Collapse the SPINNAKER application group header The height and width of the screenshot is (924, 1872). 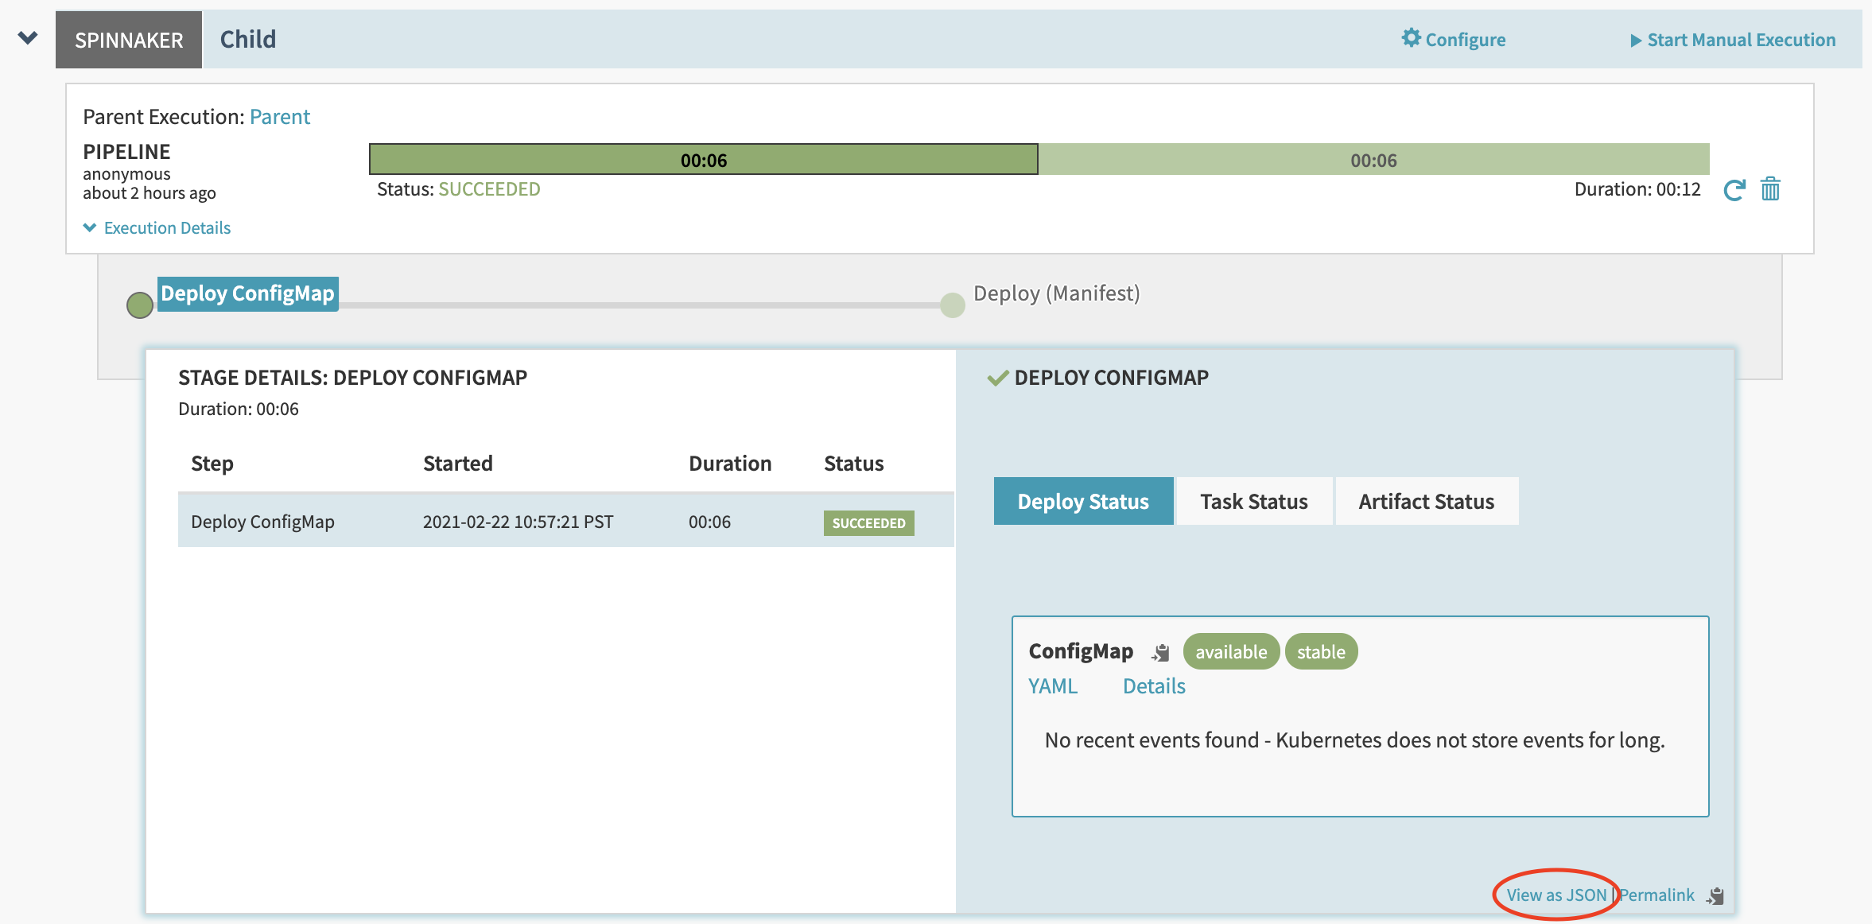pyautogui.click(x=129, y=40)
